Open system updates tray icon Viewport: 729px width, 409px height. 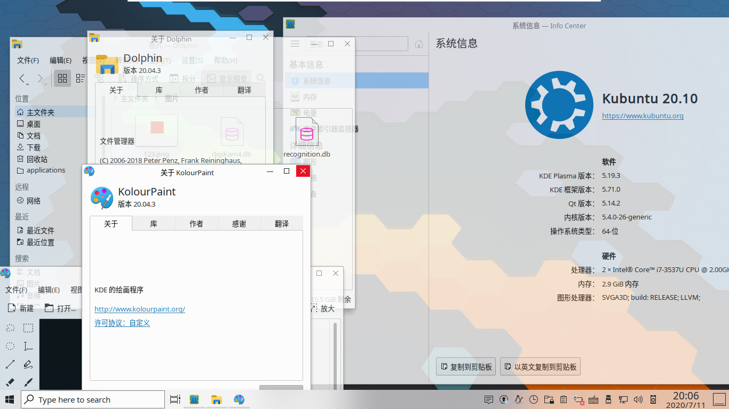tap(503, 399)
